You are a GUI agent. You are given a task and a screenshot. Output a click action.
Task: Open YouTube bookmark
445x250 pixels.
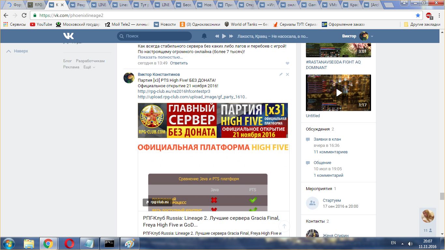[41, 24]
